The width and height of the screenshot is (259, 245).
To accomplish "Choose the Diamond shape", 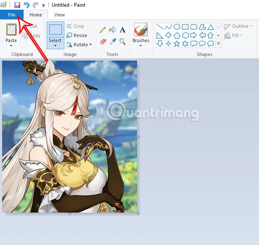I will [x=168, y=35].
